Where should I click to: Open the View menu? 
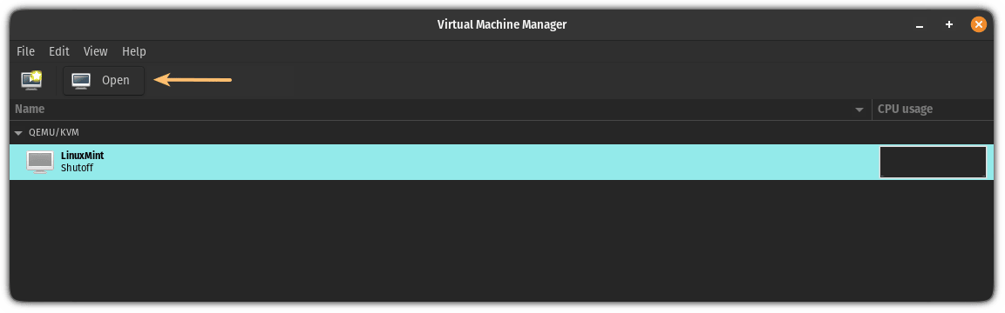coord(96,51)
